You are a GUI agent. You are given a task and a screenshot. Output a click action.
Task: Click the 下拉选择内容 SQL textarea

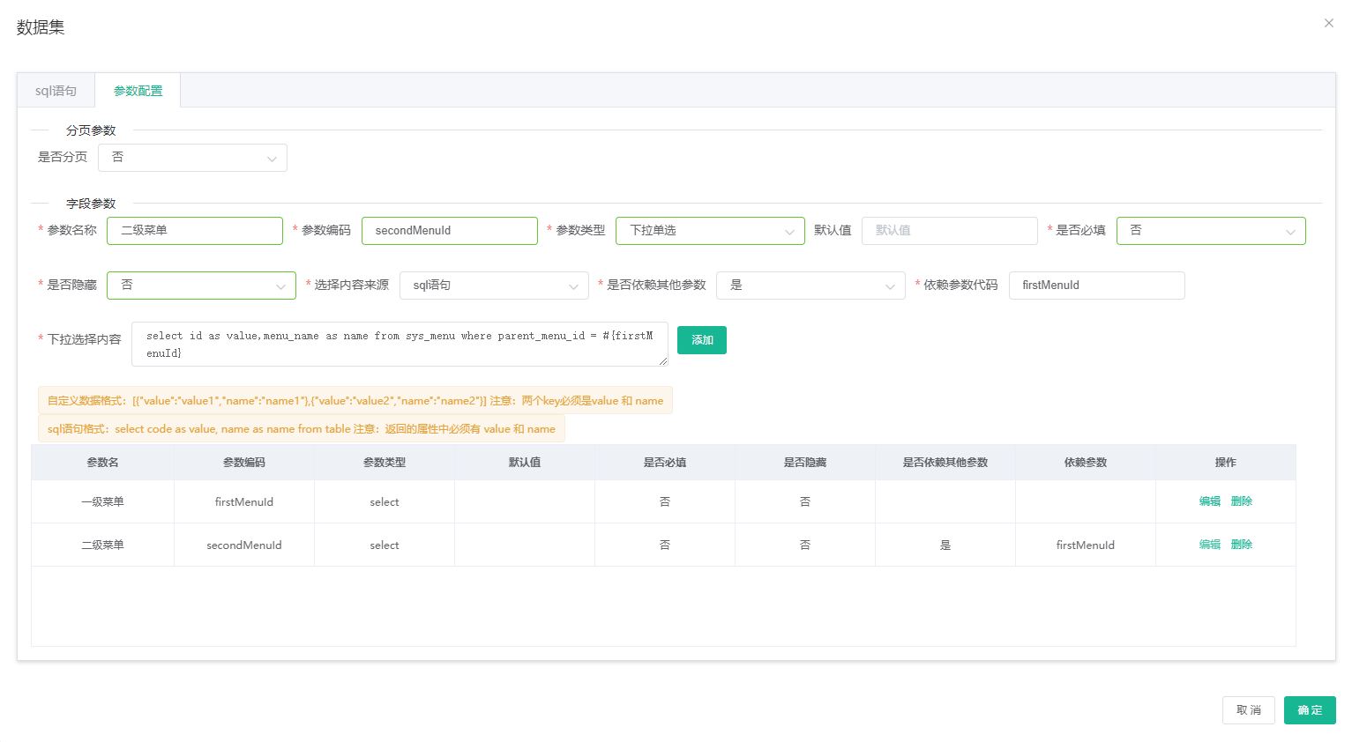point(400,345)
